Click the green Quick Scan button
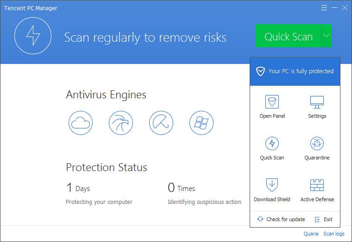This screenshot has width=352, height=242. click(x=288, y=36)
